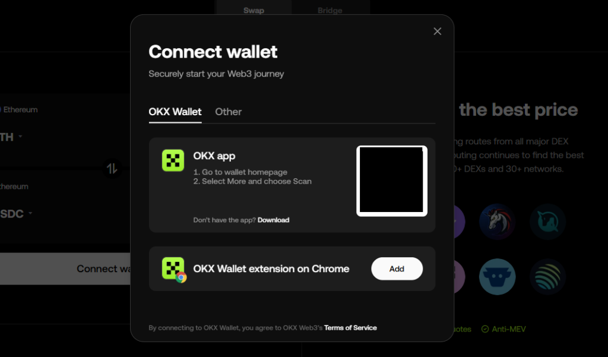Click the OKX Wallet Chrome extension icon

[174, 268]
